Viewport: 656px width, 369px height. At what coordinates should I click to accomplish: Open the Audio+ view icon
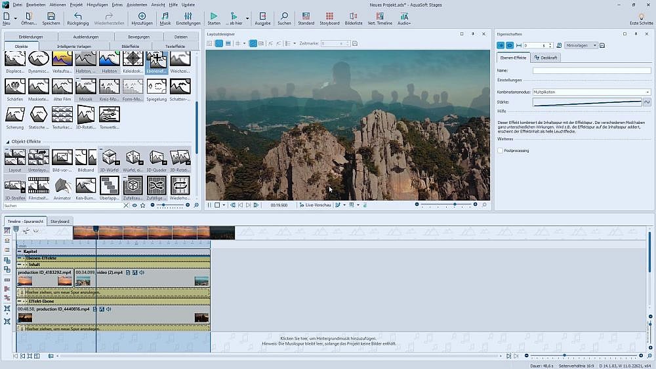[x=404, y=16]
